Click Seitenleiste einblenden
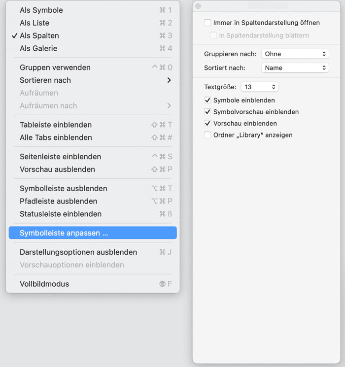This screenshot has width=345, height=367. click(x=60, y=157)
